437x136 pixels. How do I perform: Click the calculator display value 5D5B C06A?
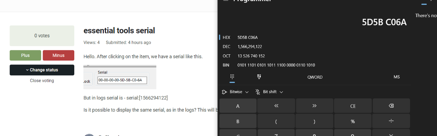(x=384, y=22)
